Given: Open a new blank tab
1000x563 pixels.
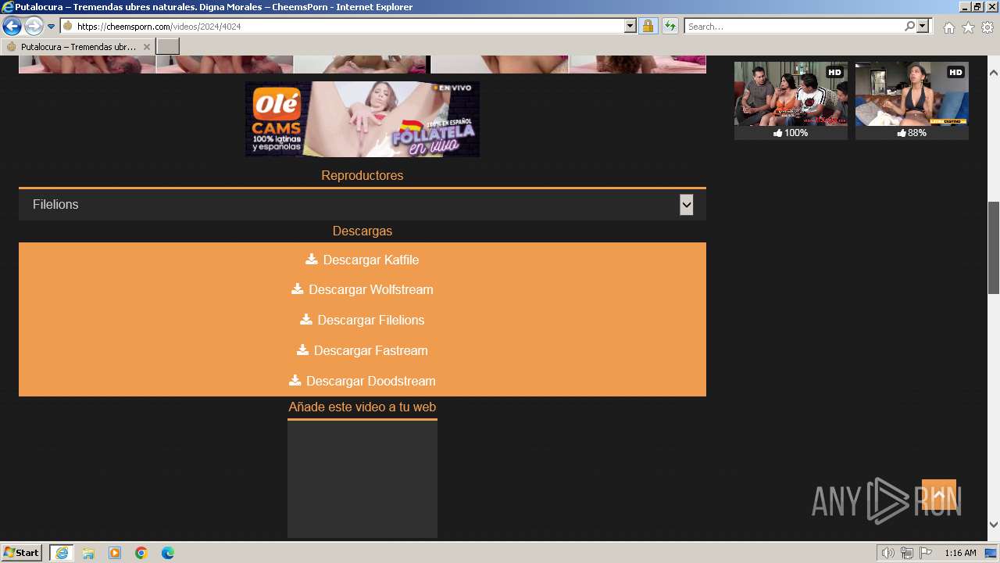Looking at the screenshot, I should 168,47.
